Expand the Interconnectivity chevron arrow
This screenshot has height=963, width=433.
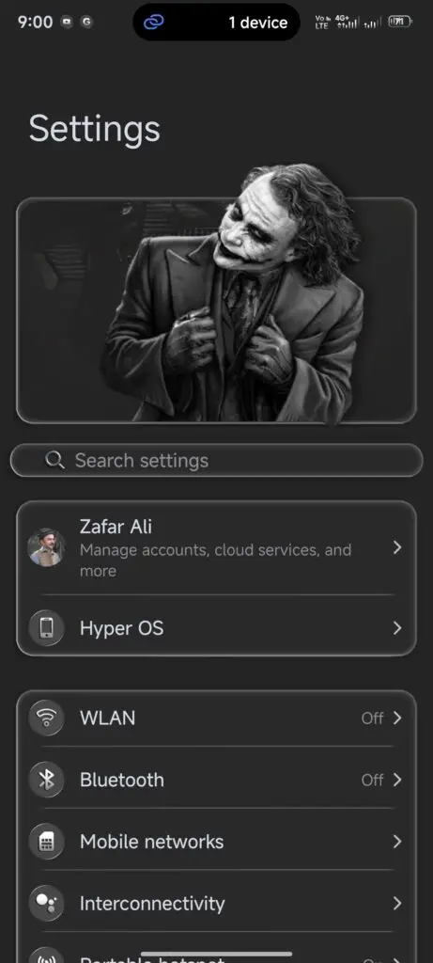(397, 903)
